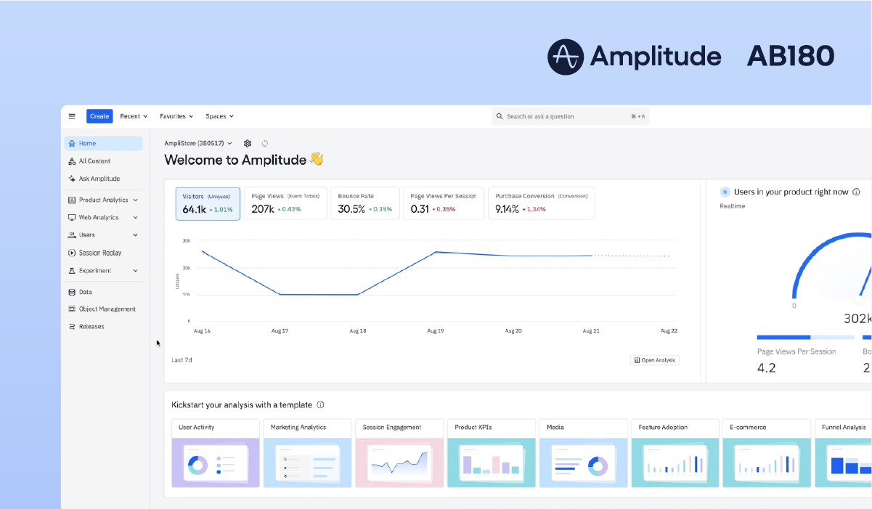This screenshot has width=872, height=509.
Task: Expand the Users section chevron
Action: [136, 235]
